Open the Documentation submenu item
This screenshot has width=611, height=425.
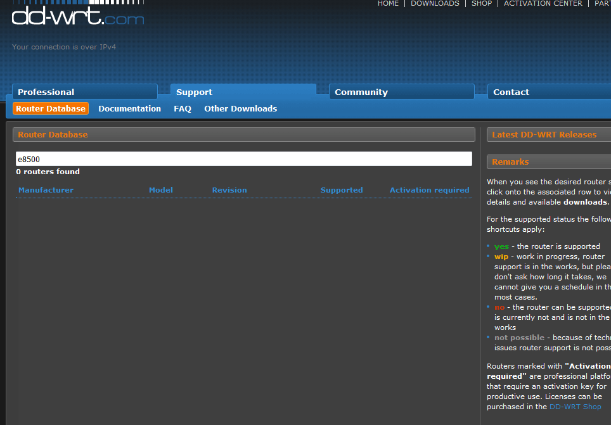(x=130, y=109)
